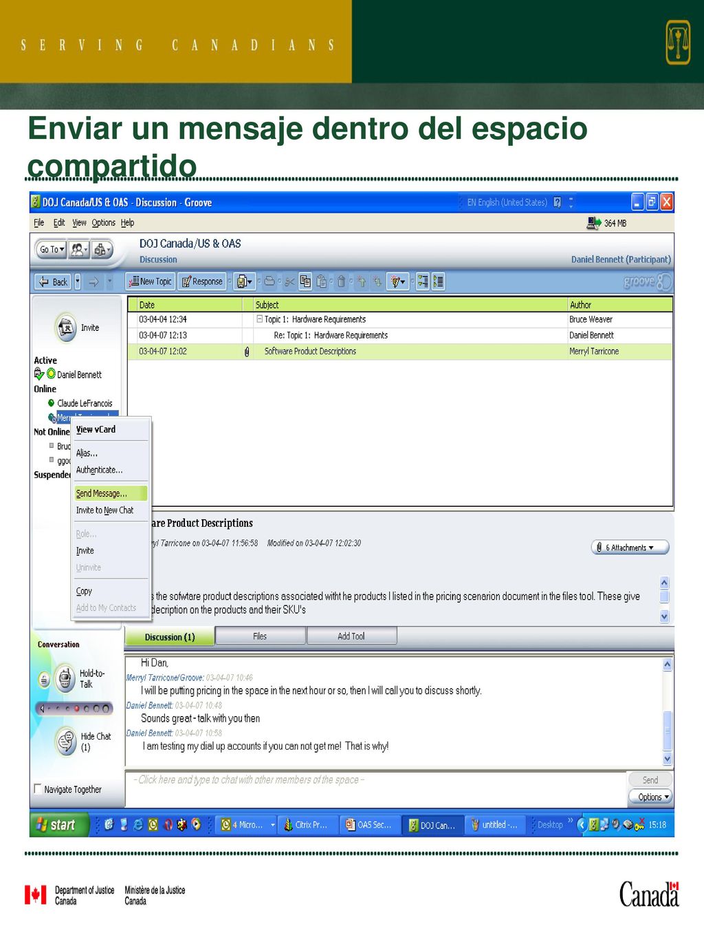Click the Cut scissors icon in toolbar
This screenshot has height=939, width=704.
click(289, 281)
